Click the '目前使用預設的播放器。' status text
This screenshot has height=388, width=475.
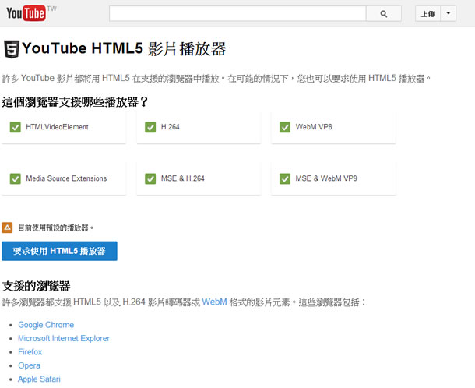(56, 228)
